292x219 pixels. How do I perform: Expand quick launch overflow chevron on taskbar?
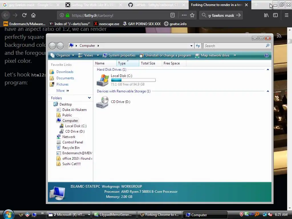coord(42,213)
